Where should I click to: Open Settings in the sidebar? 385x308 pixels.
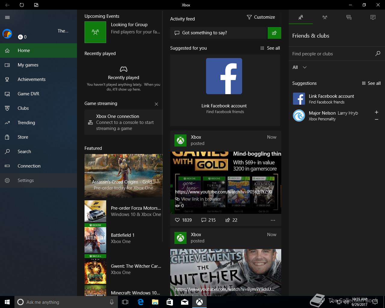pyautogui.click(x=38, y=180)
